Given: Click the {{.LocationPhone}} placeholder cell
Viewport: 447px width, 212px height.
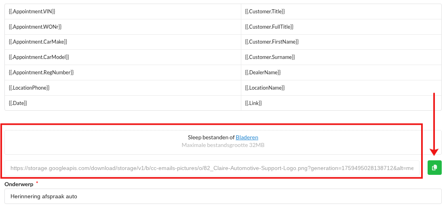Looking at the screenshot, I should click(29, 88).
